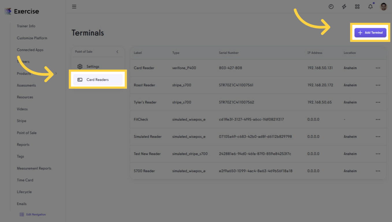Select the Simulated Reader label
The image size is (392, 222).
148,137
